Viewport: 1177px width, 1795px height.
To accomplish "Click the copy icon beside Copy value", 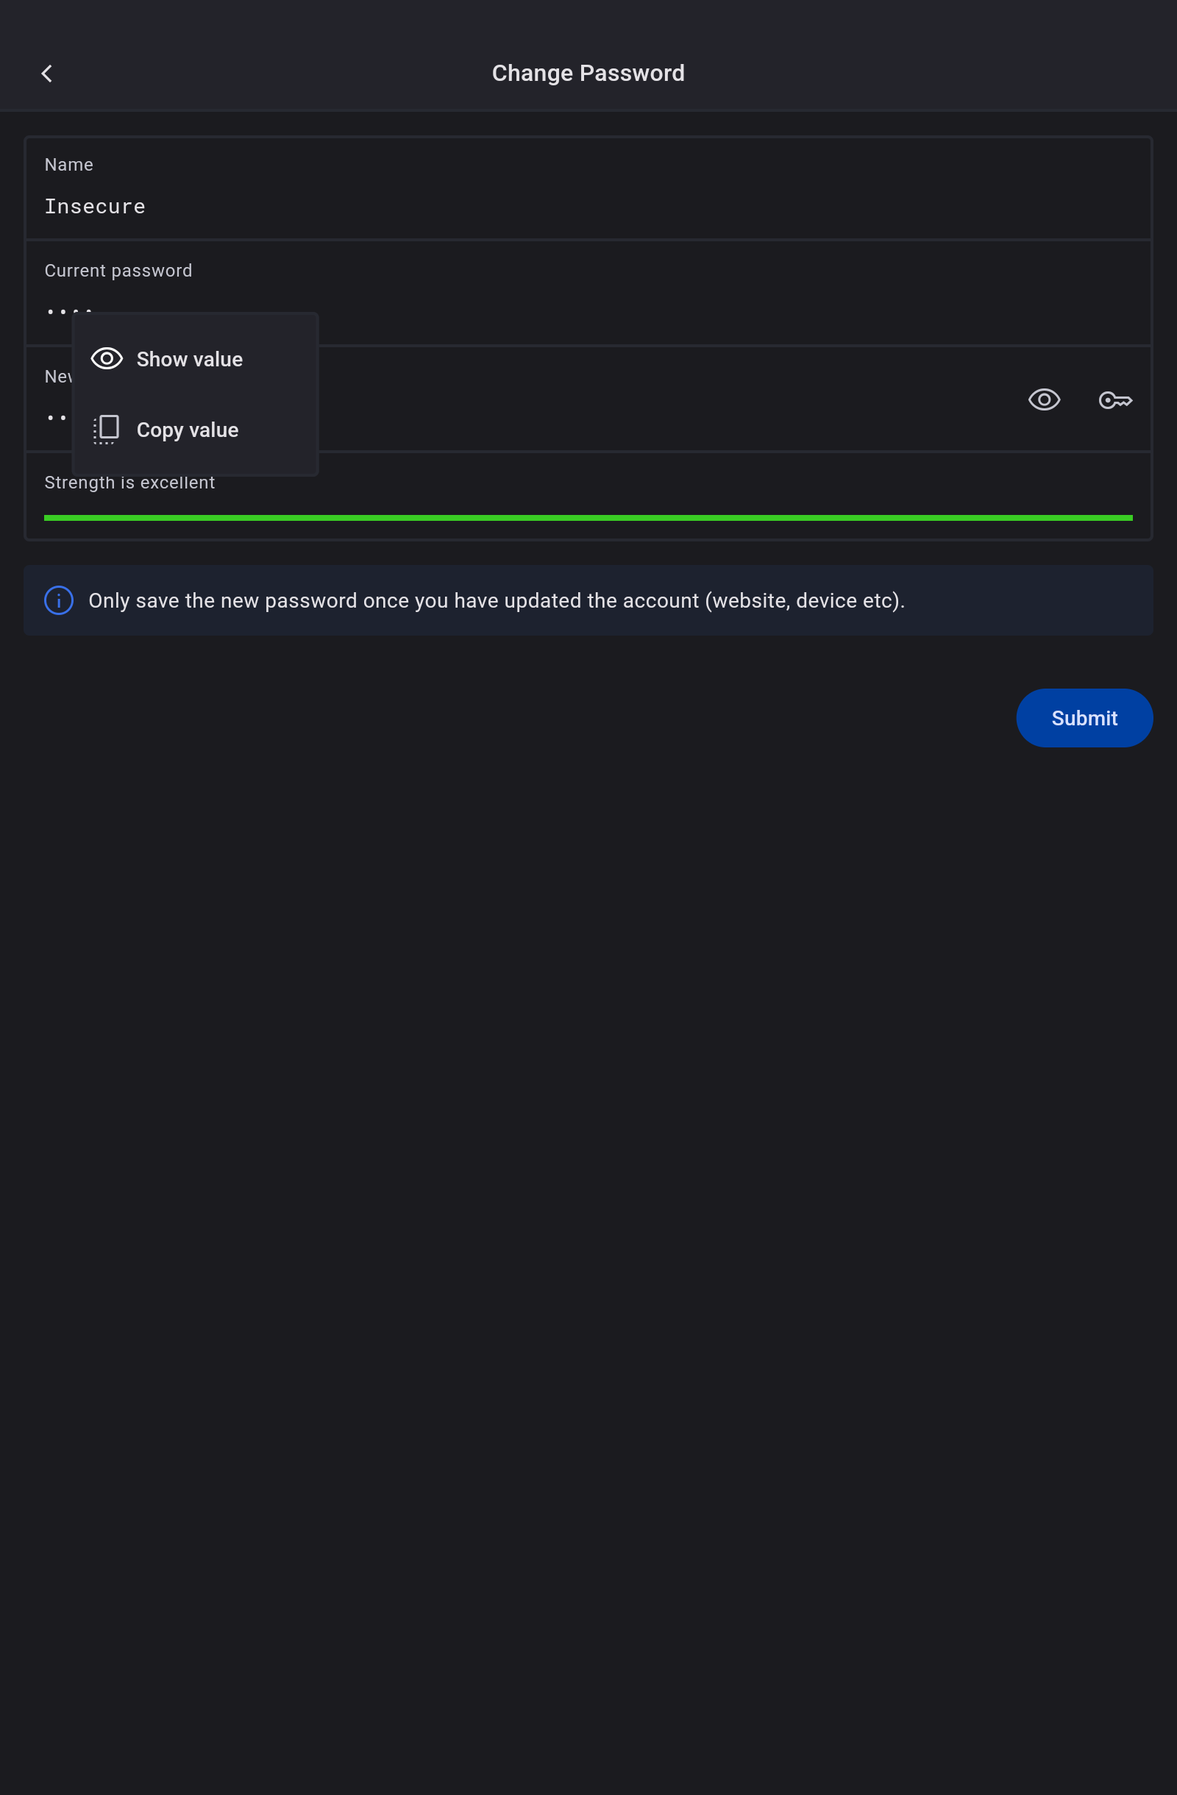I will pos(107,429).
